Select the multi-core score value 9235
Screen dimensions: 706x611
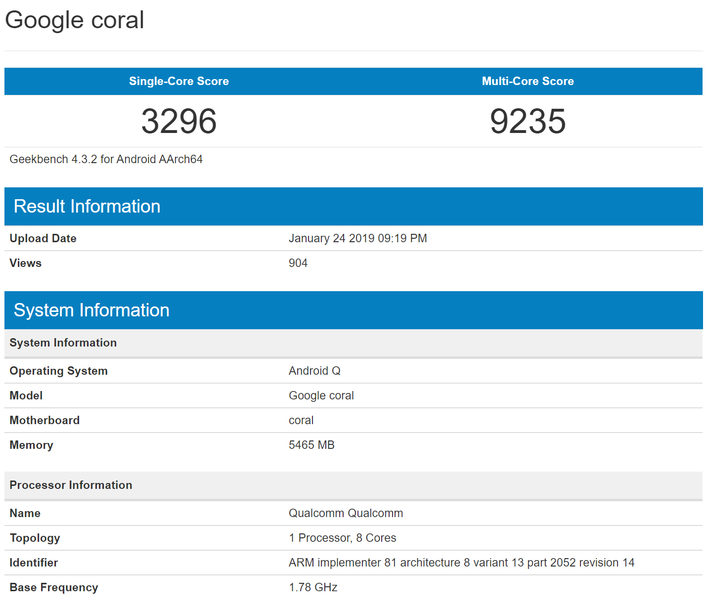click(x=528, y=121)
